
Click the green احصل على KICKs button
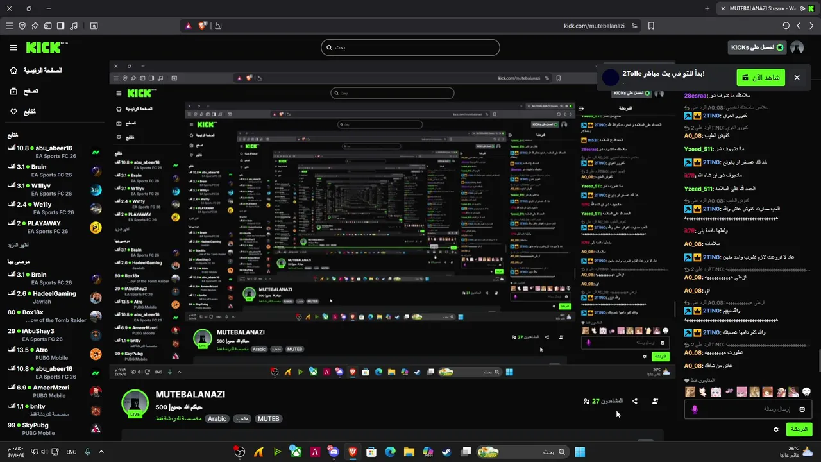(x=758, y=47)
